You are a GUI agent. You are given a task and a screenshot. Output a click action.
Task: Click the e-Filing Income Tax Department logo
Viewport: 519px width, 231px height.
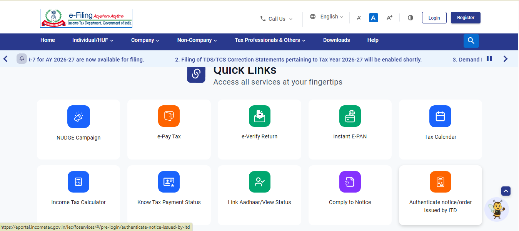[x=86, y=18]
